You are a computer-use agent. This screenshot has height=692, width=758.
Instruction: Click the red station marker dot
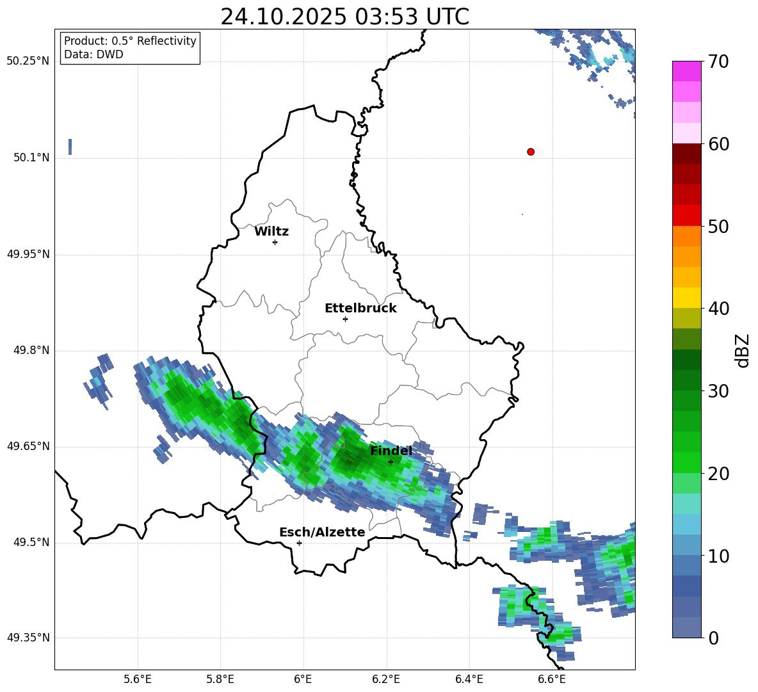click(530, 152)
